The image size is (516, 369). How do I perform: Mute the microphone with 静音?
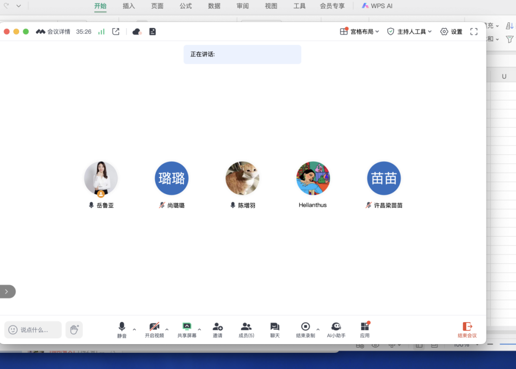[122, 329]
